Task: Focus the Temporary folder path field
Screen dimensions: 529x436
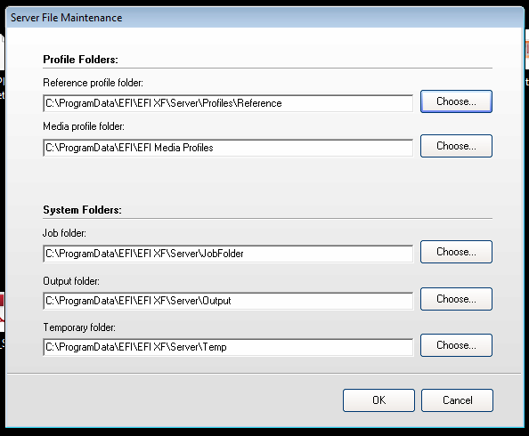Action: tap(228, 347)
